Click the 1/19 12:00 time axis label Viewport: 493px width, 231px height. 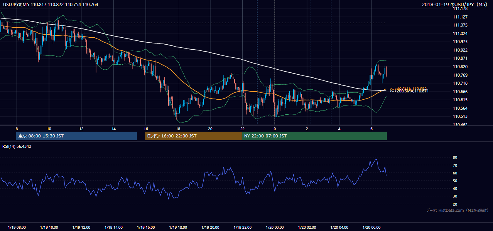coord(81,228)
